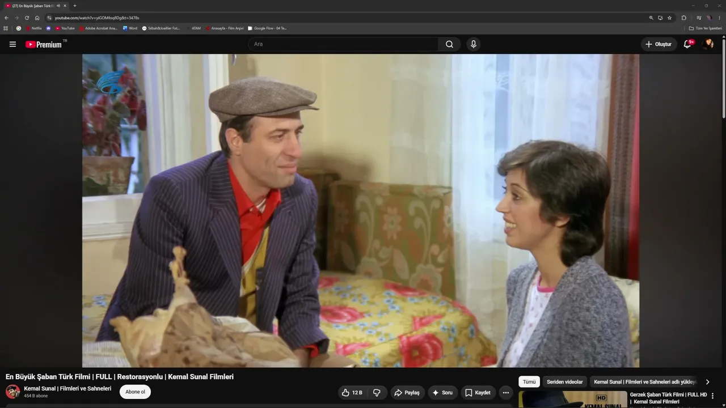Image resolution: width=726 pixels, height=408 pixels.
Task: Select the En Büyük Şaban Türk Filmi tab
Action: [x=36, y=6]
